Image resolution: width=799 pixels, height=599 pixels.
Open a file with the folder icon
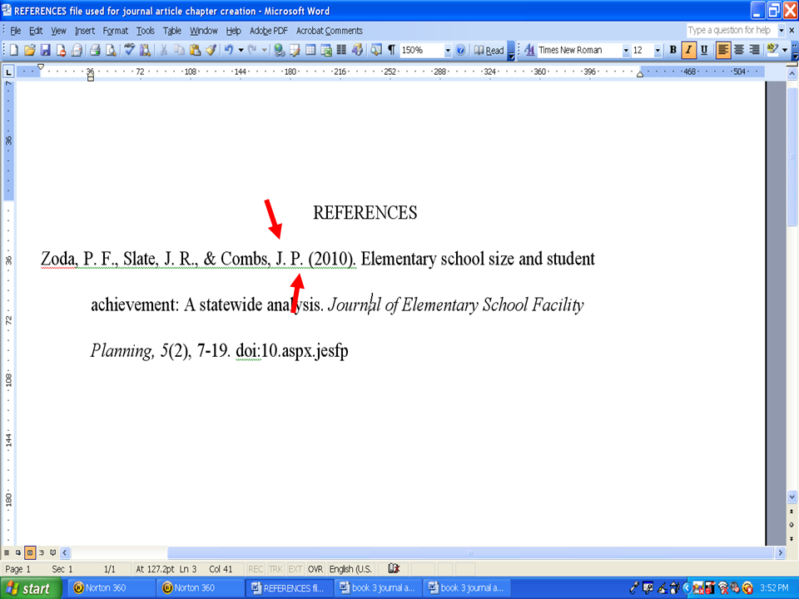30,50
